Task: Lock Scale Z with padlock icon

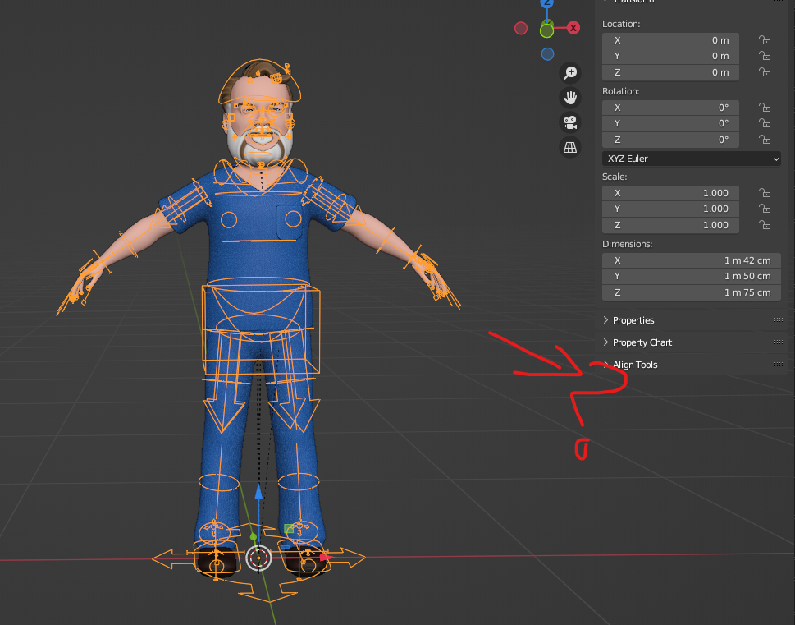Action: [765, 225]
